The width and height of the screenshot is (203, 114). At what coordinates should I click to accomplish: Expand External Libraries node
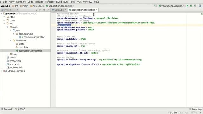pos(1,71)
